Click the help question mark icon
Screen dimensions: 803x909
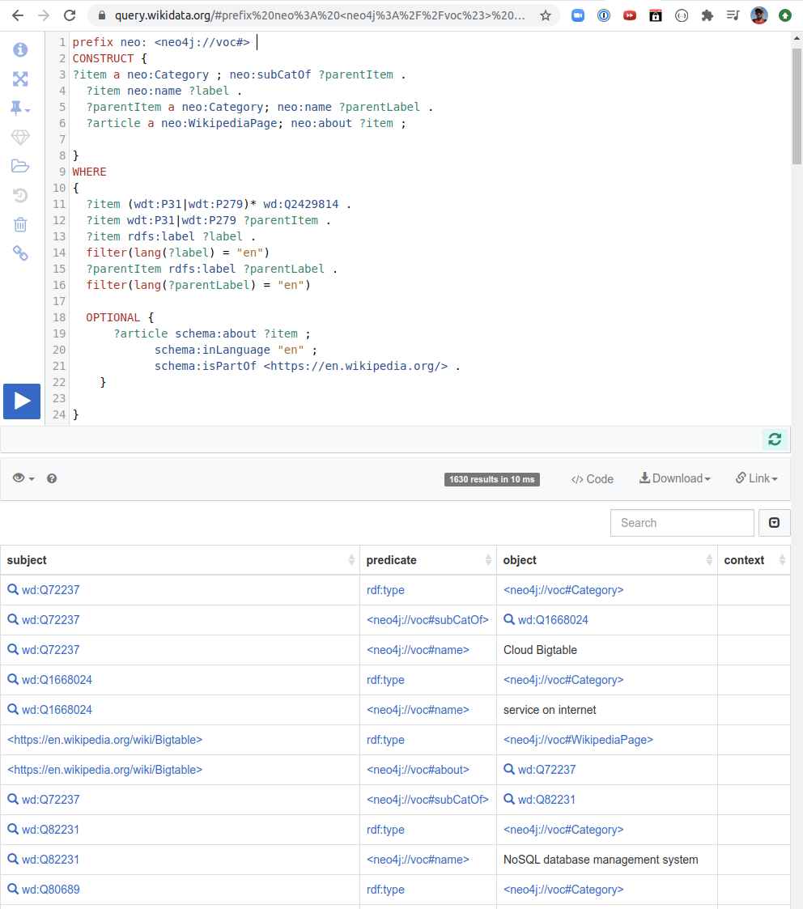[52, 478]
